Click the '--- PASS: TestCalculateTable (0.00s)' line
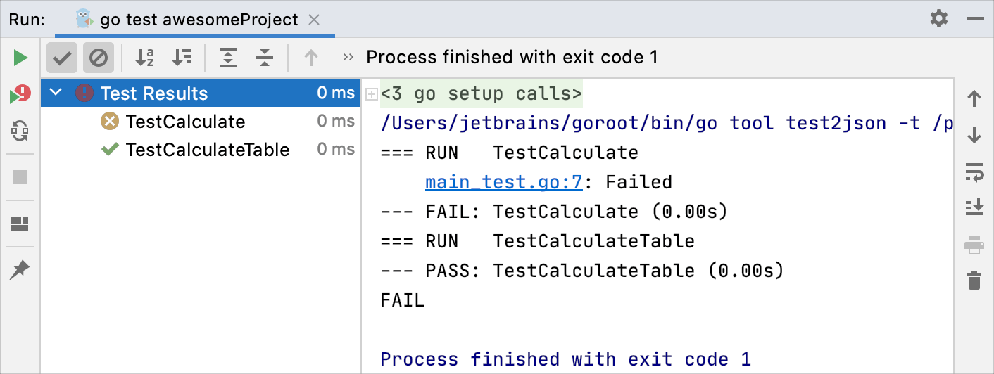994x374 pixels. click(582, 271)
